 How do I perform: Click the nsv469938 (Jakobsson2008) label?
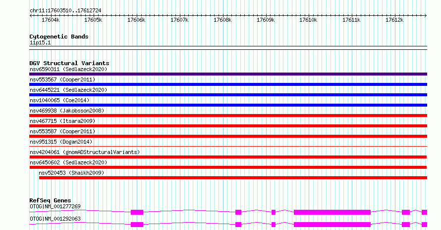point(67,111)
